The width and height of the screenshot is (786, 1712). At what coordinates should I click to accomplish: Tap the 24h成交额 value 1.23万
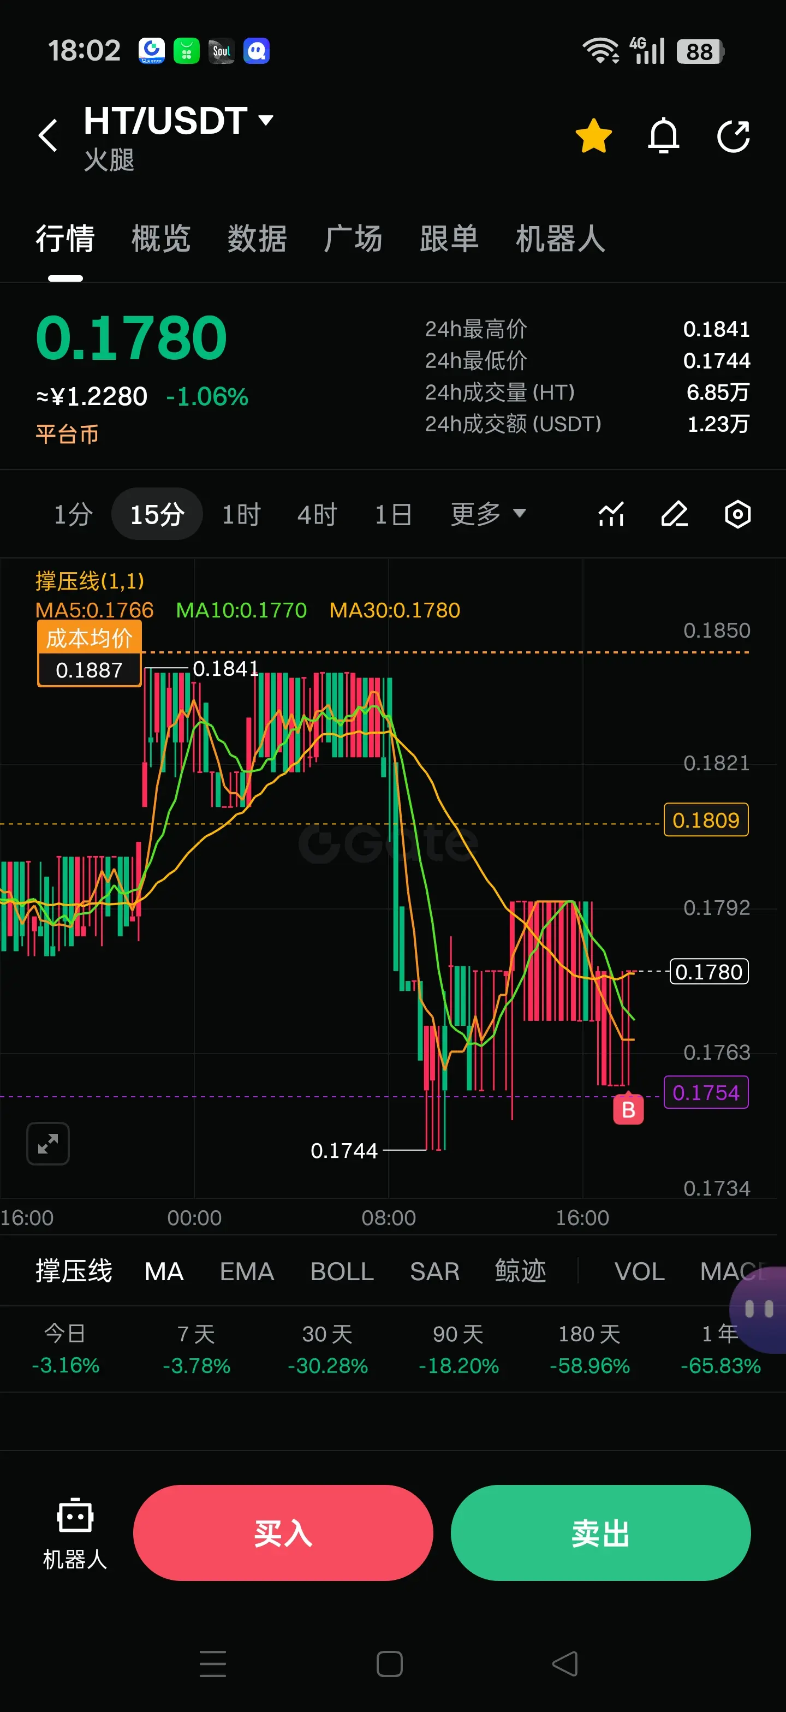718,424
